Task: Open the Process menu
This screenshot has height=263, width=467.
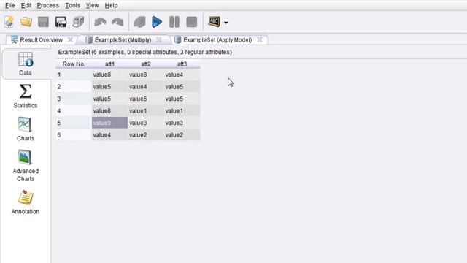Action: (x=48, y=5)
